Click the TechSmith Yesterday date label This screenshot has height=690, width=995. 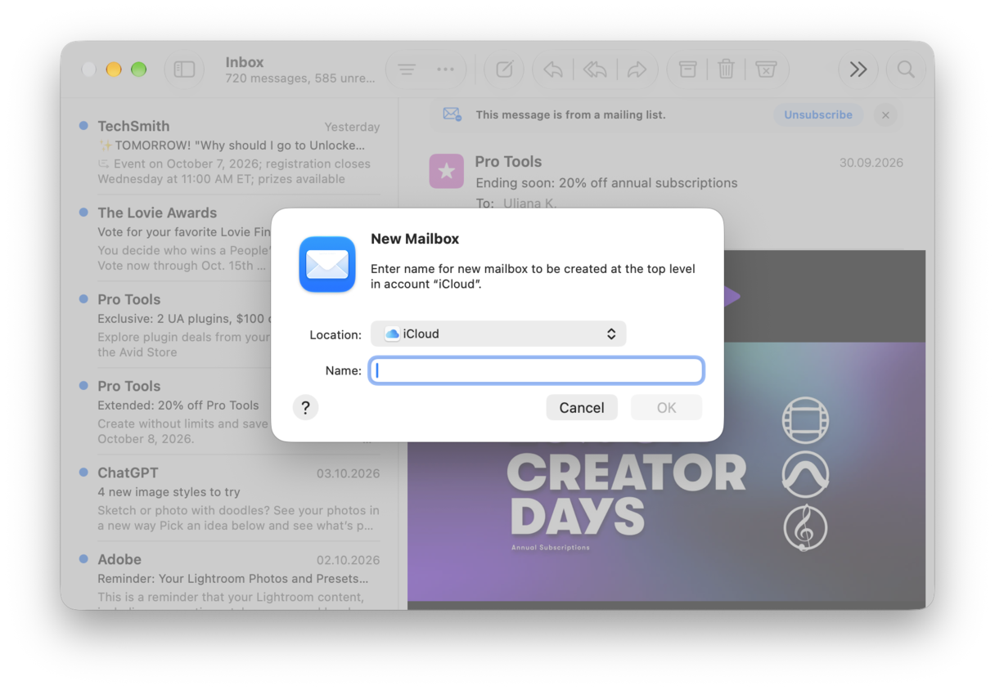[x=352, y=127]
